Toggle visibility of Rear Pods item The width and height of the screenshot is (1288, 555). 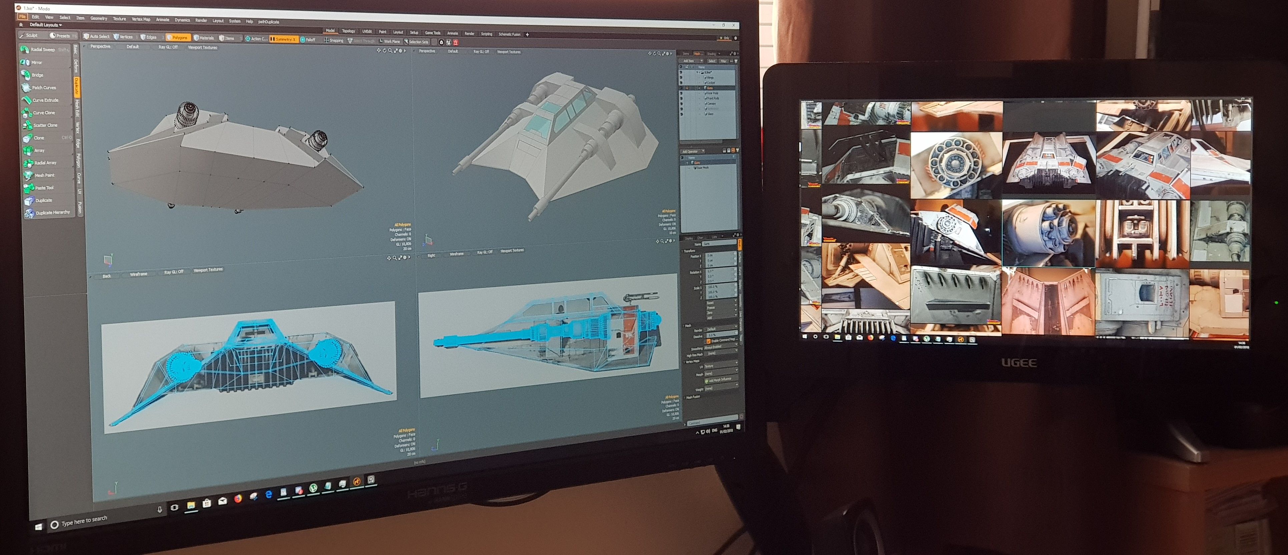coord(682,93)
